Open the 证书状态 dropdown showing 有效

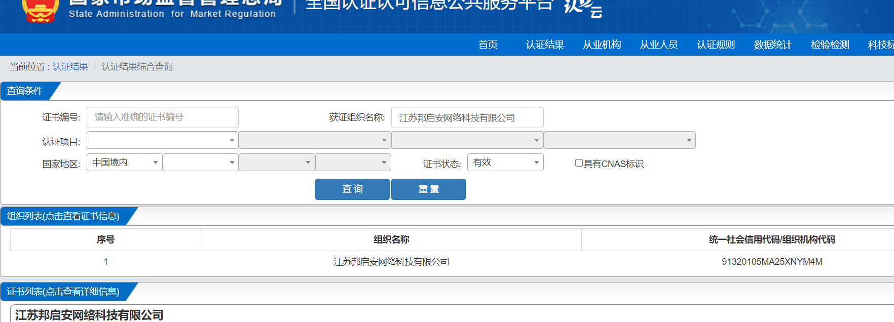pyautogui.click(x=505, y=163)
